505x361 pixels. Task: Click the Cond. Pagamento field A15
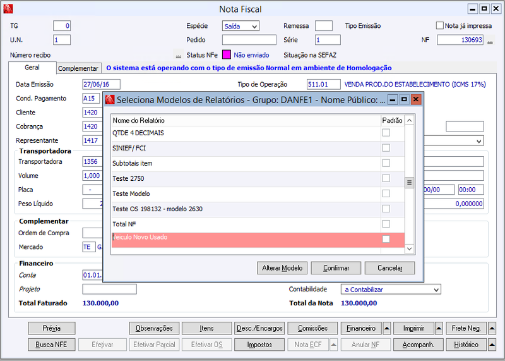(91, 99)
